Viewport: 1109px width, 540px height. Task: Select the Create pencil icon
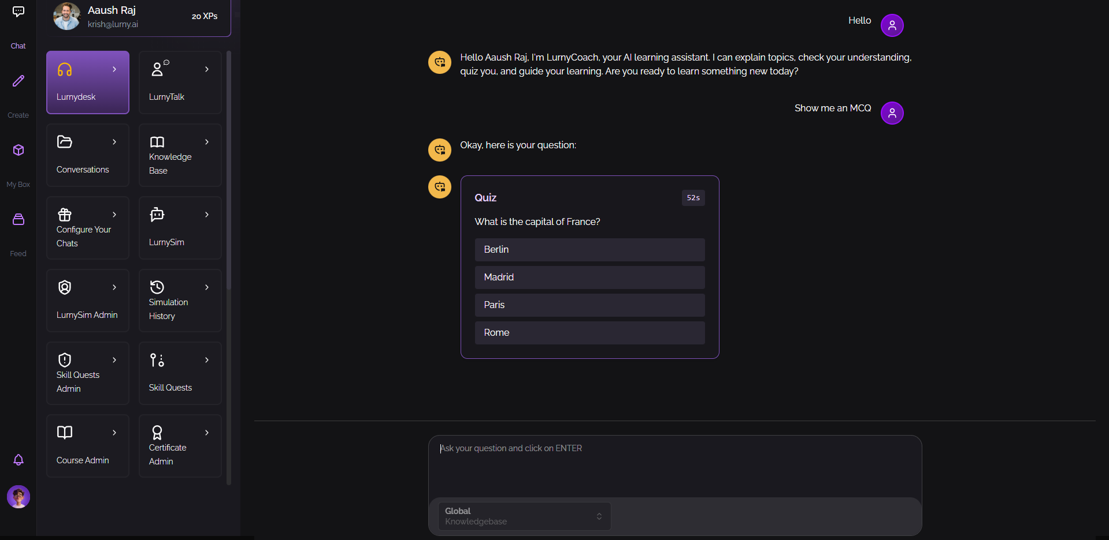[18, 81]
